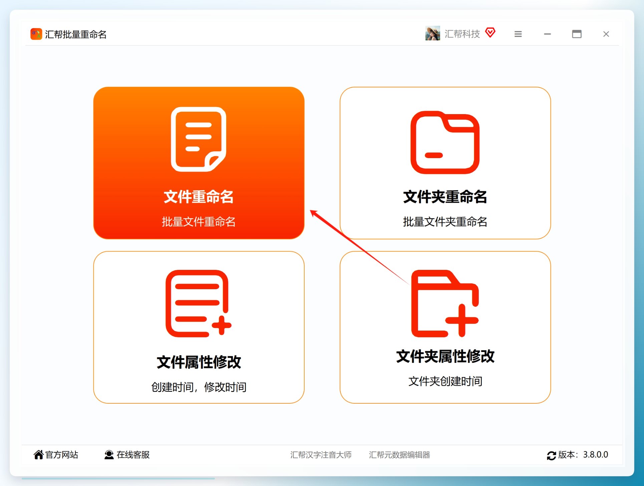The image size is (644, 486).
Task: Click the document-plus icon in 文件属性修改
Action: point(199,303)
